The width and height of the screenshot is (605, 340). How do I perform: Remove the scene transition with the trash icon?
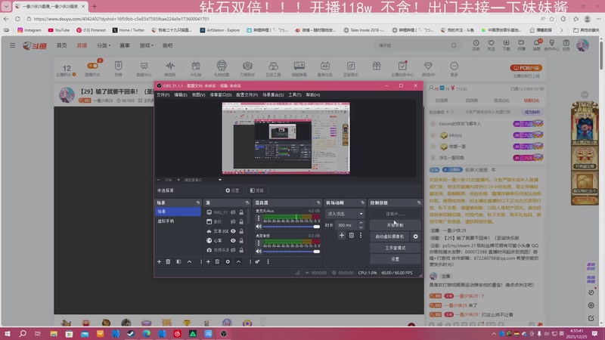(352, 235)
